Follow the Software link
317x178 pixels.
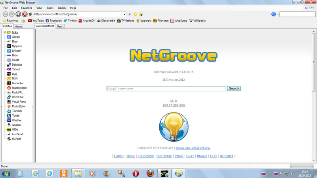[164, 156]
